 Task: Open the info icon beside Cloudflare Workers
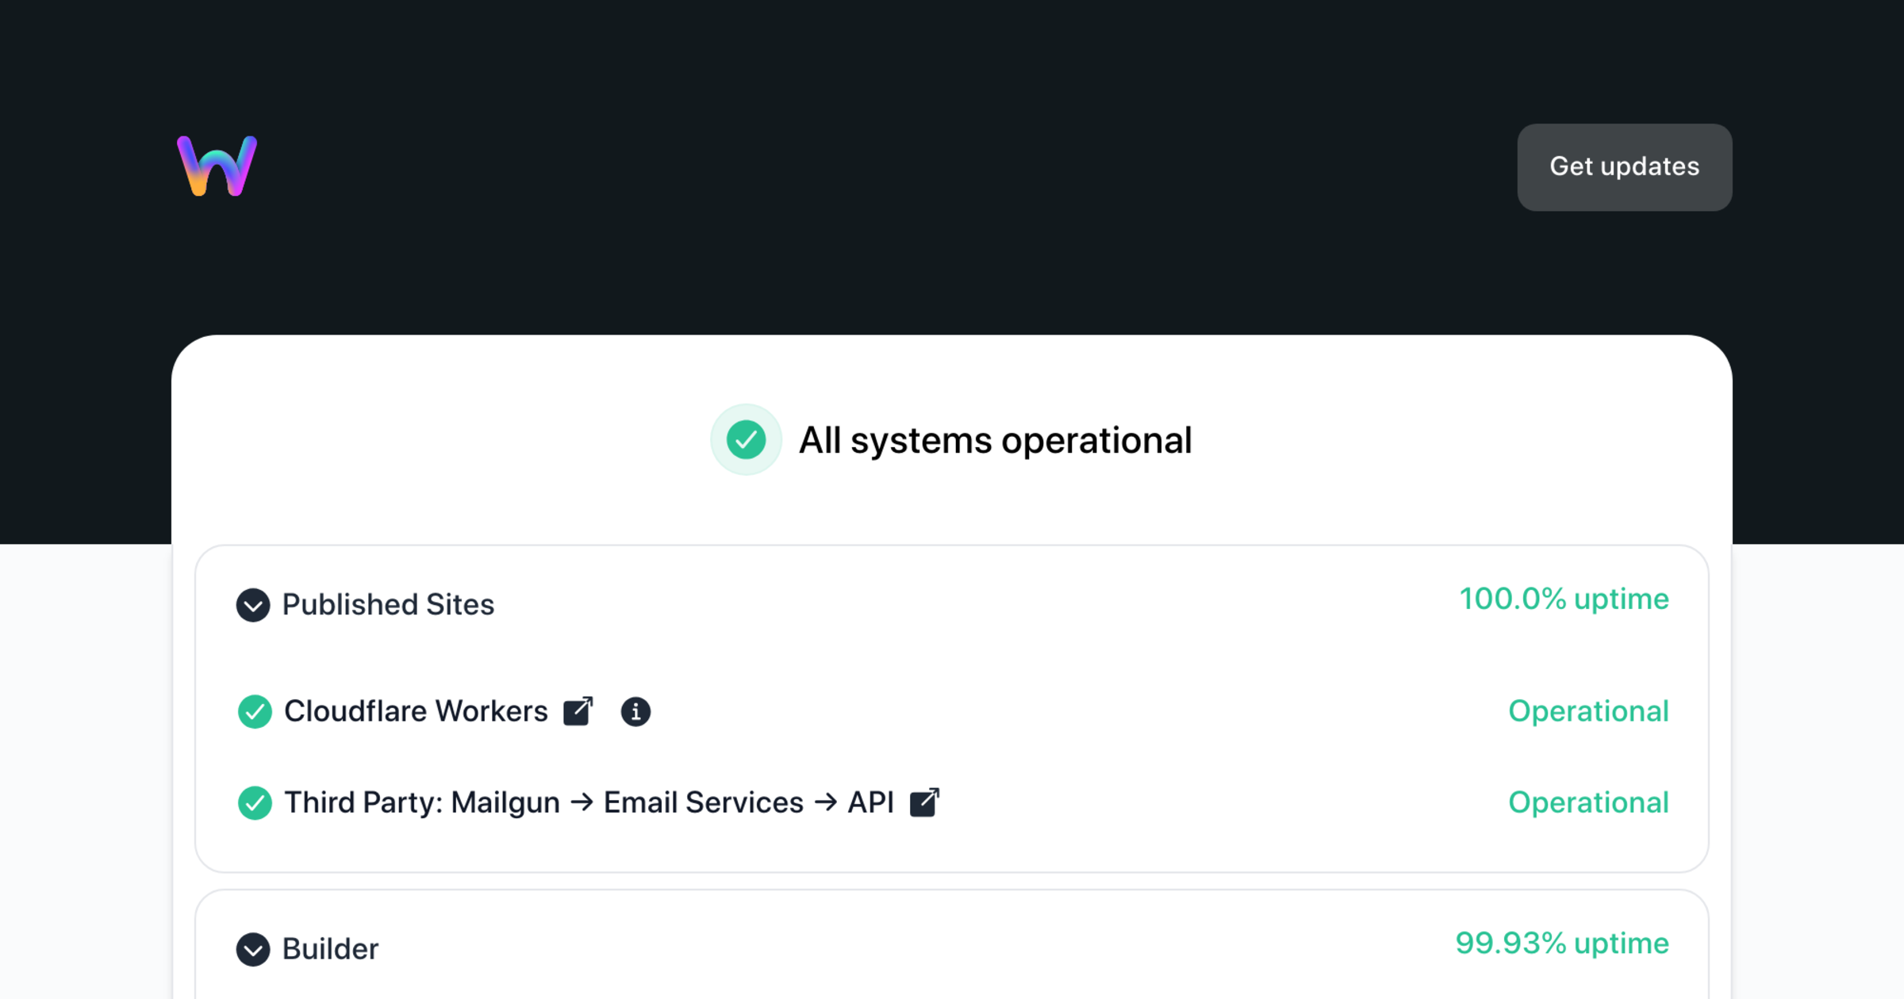tap(635, 711)
